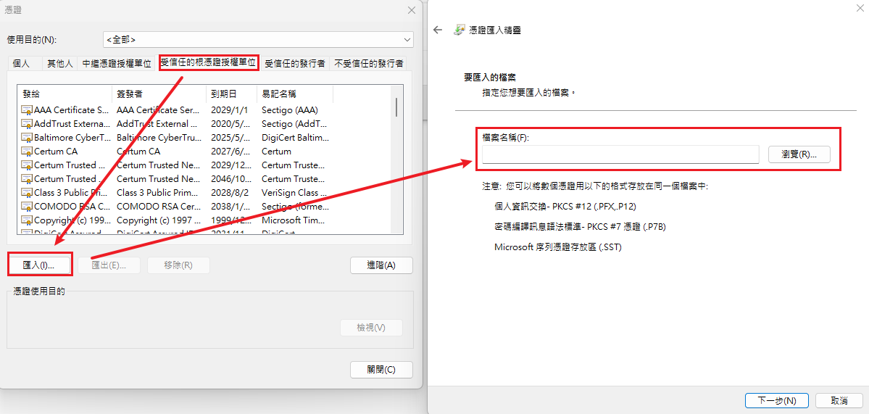Image resolution: width=869 pixels, height=414 pixels.
Task: Sort by the 到期日 column header
Action: point(231,94)
